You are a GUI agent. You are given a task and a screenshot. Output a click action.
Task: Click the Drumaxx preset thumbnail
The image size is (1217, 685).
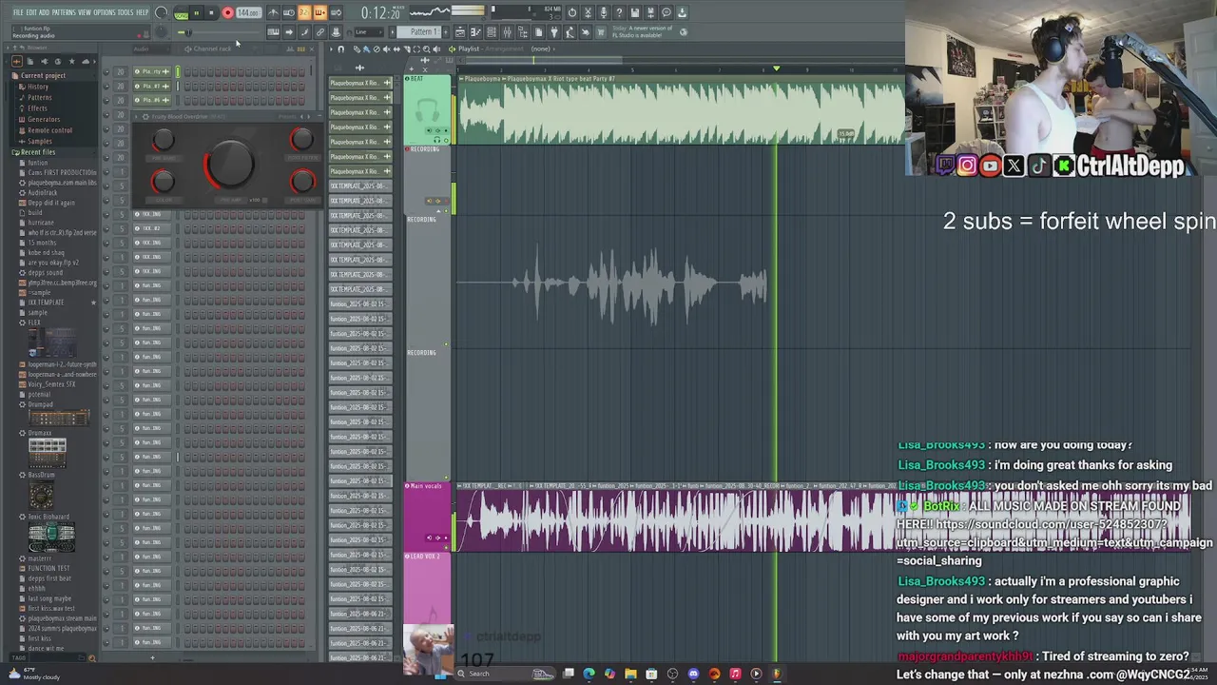(x=48, y=452)
